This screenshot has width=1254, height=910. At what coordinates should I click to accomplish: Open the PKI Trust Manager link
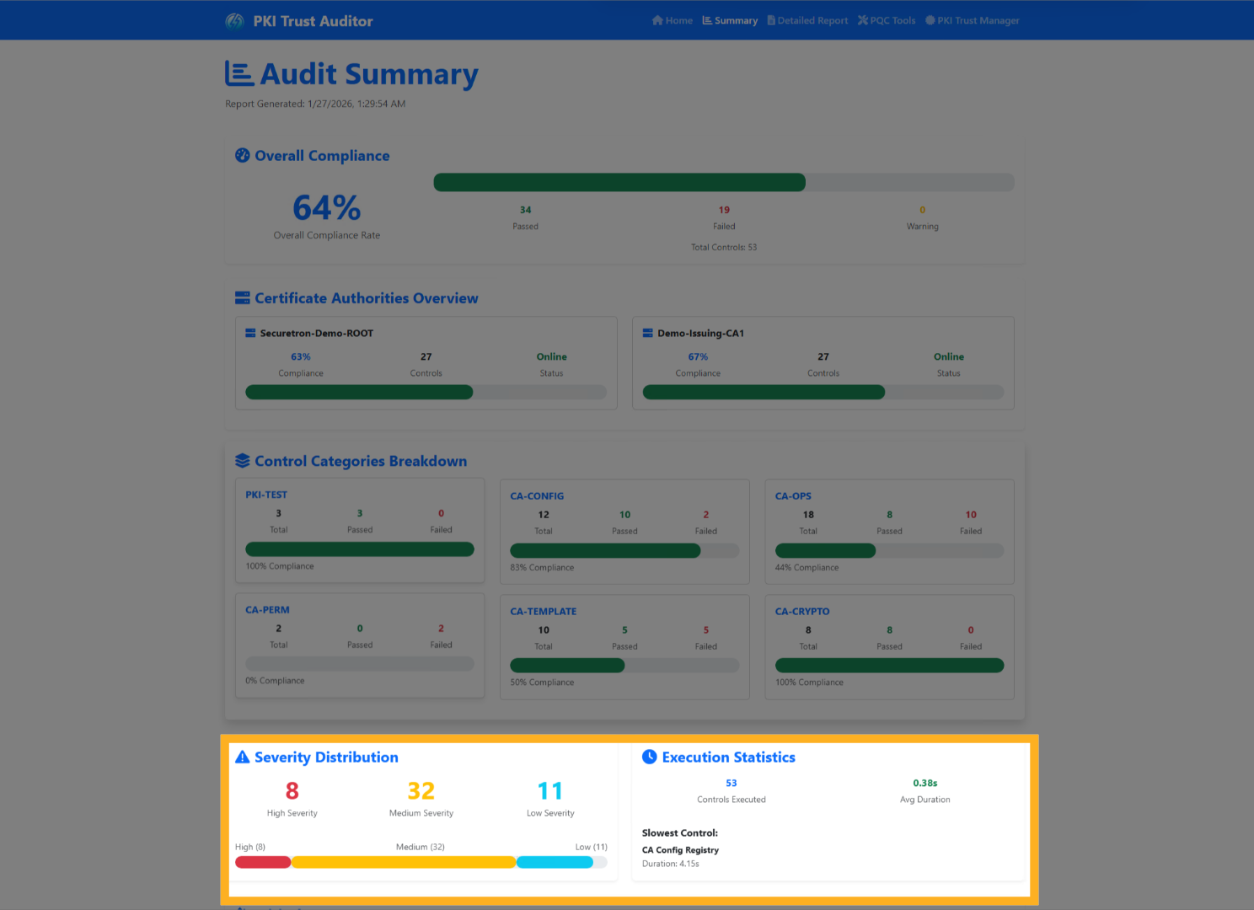click(x=973, y=19)
